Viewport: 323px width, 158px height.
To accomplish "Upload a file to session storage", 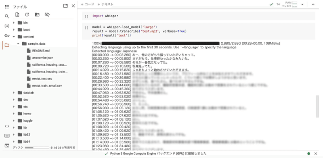I will point(17,15).
